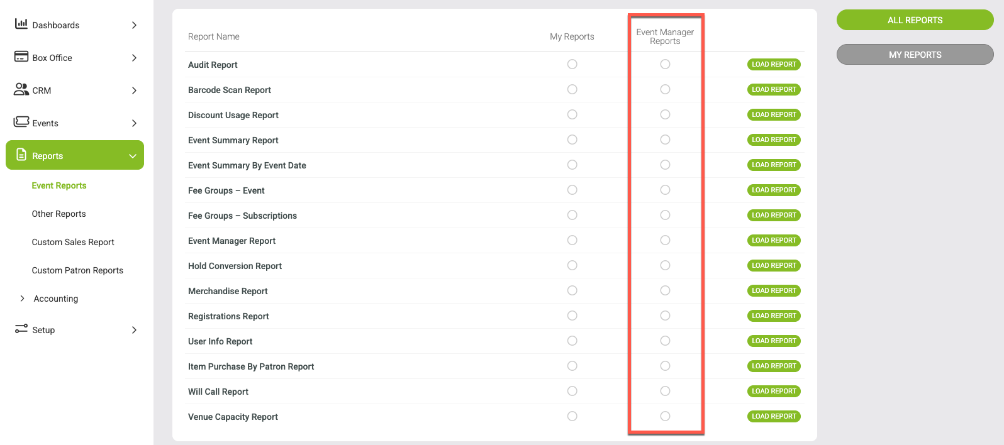Open Custom Patron Reports menu item
Image resolution: width=1004 pixels, height=445 pixels.
[x=77, y=270]
